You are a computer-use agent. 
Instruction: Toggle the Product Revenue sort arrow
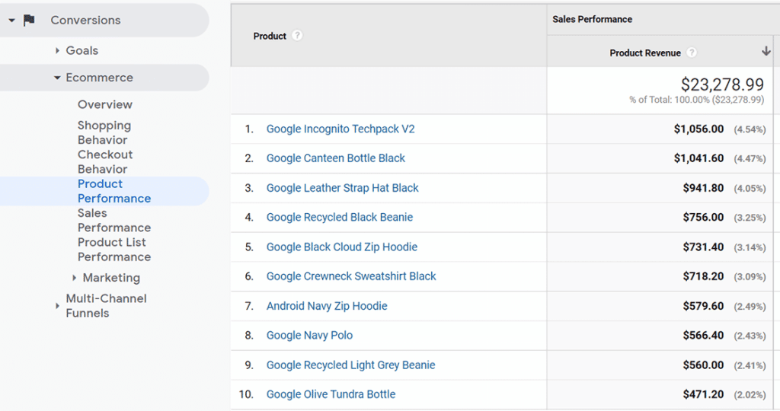pos(766,51)
